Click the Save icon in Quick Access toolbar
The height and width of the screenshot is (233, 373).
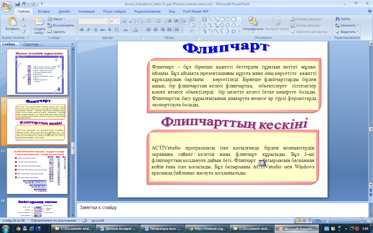pyautogui.click(x=17, y=4)
